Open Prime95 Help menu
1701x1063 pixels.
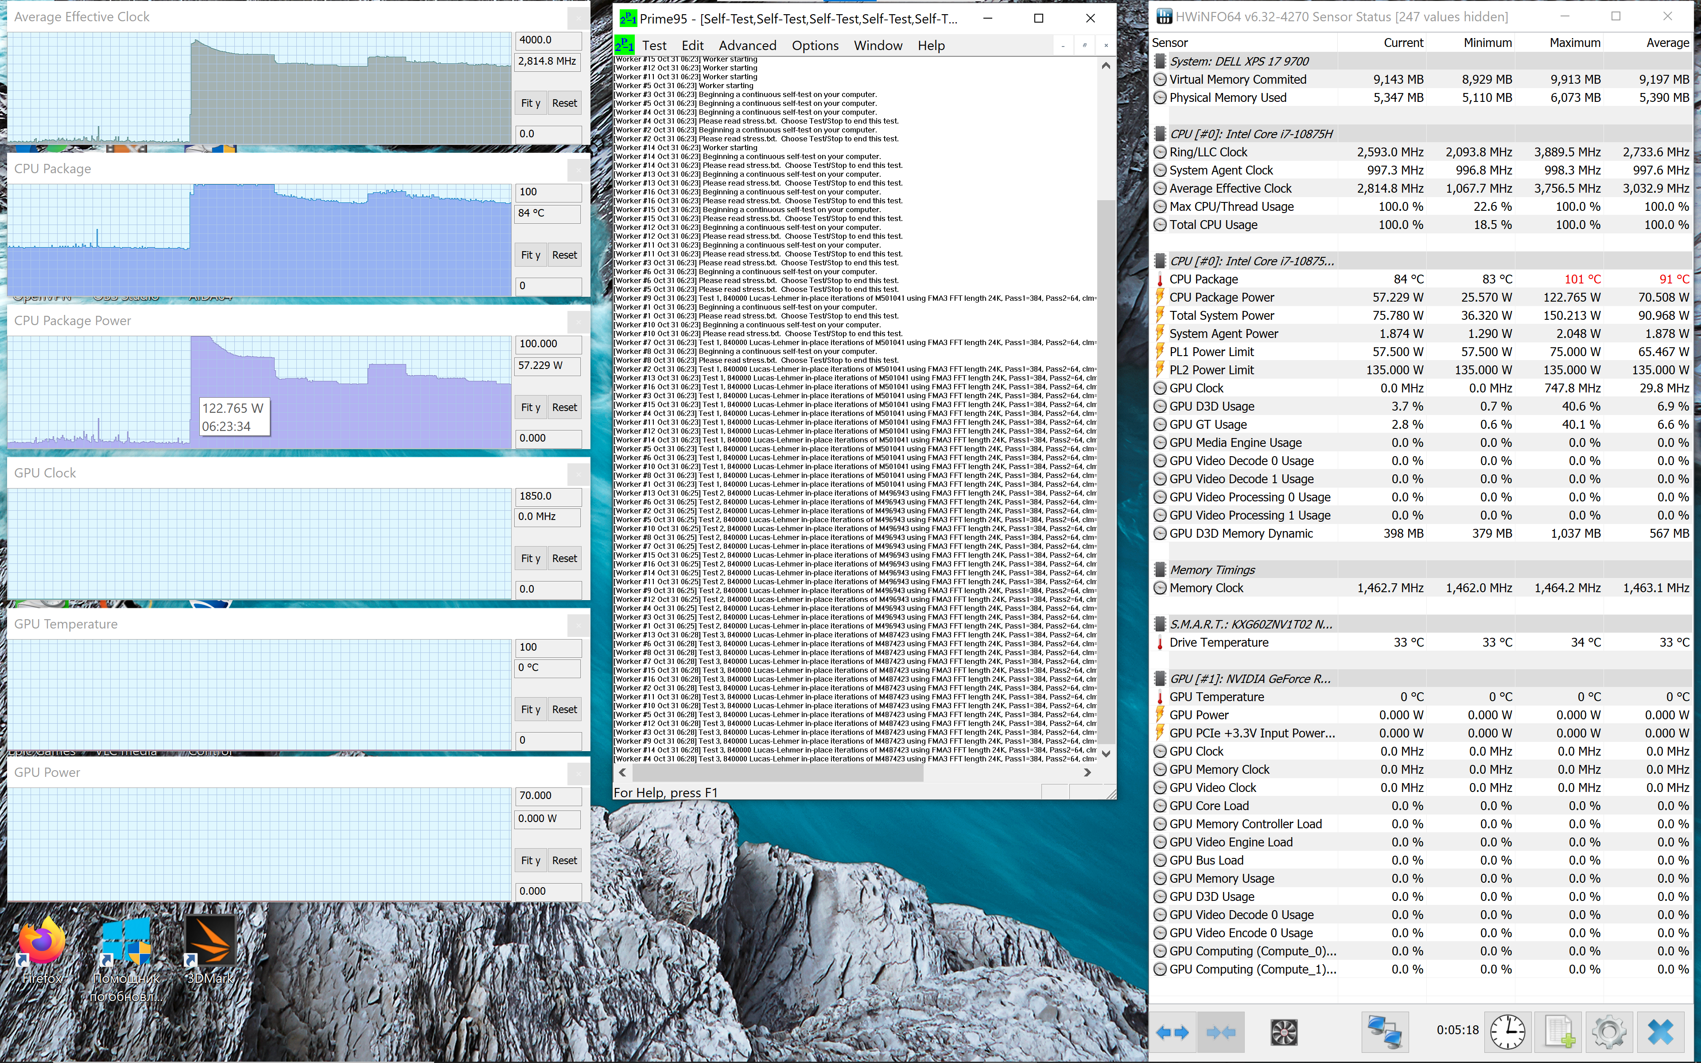tap(931, 46)
